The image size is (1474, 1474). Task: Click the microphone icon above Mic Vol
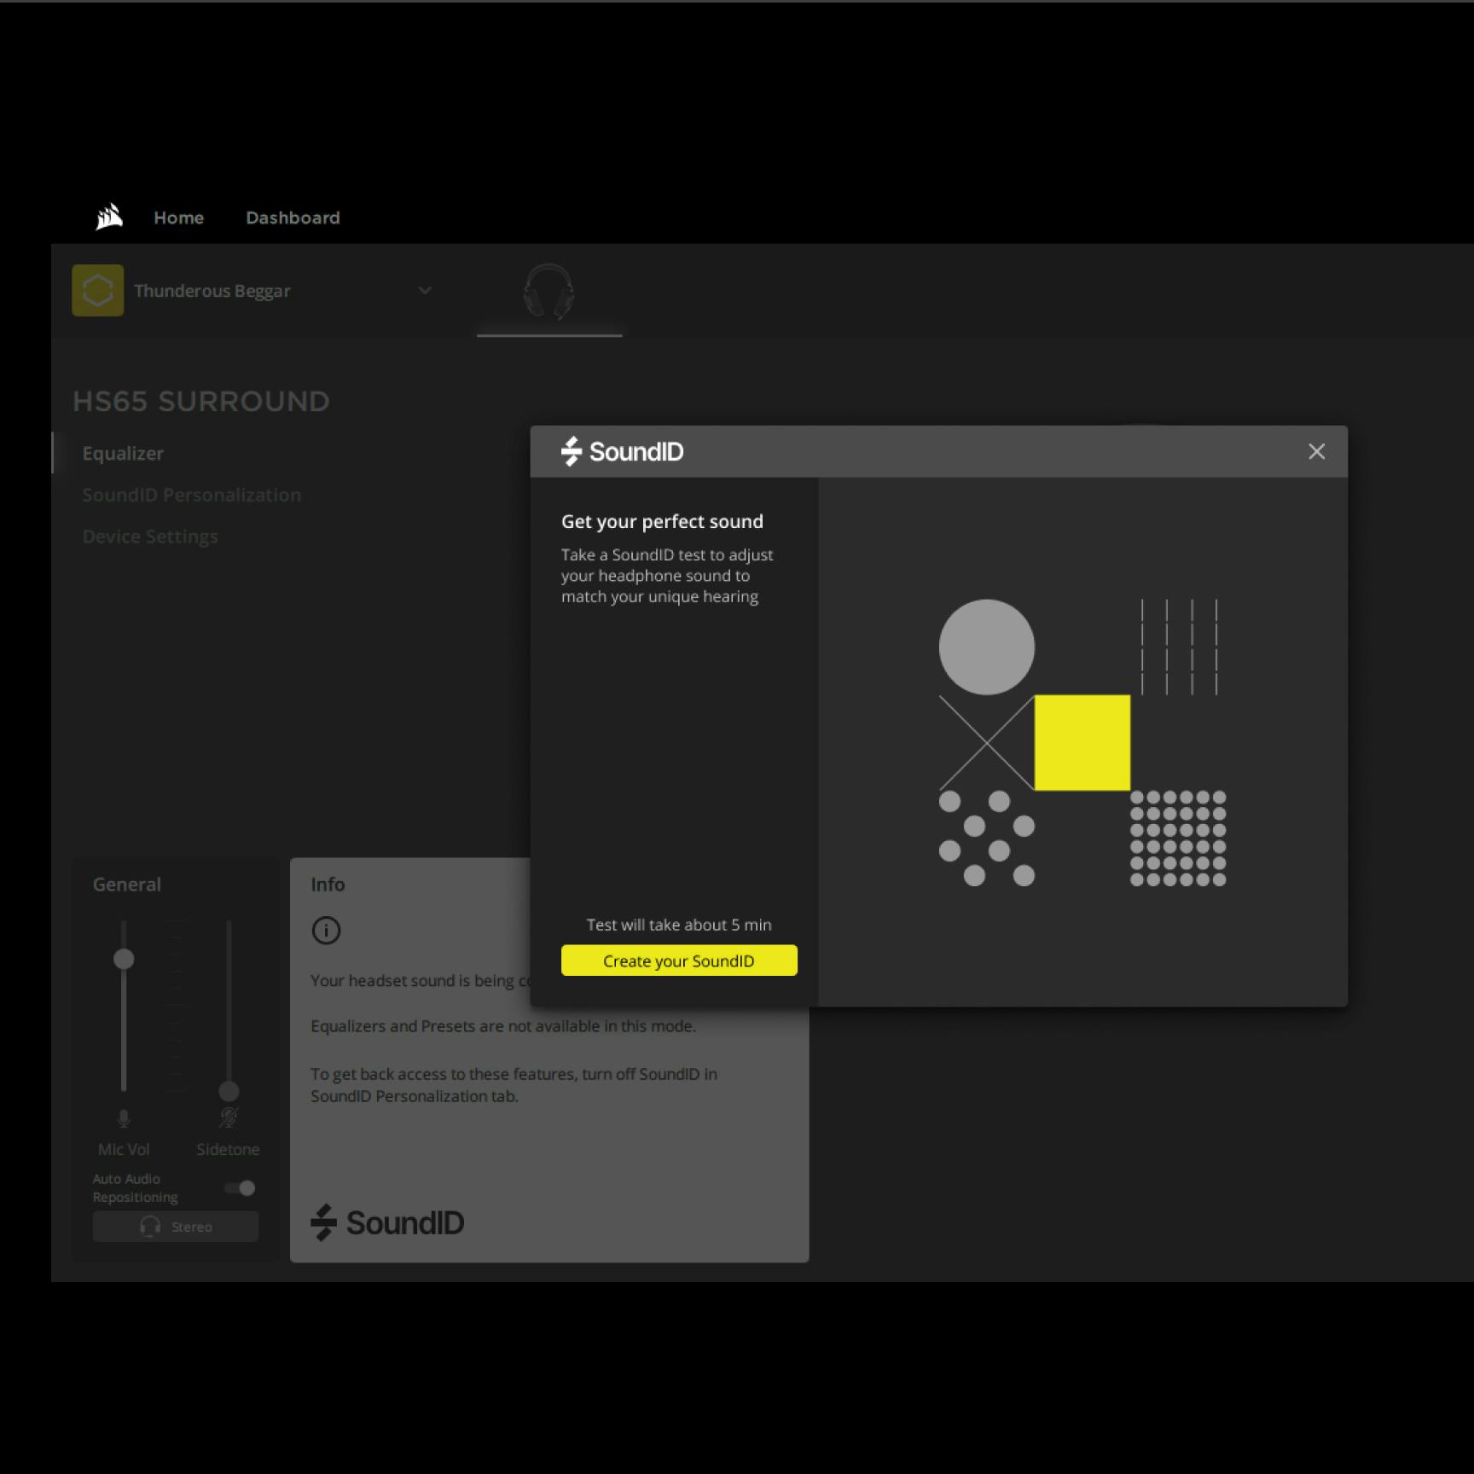124,1117
